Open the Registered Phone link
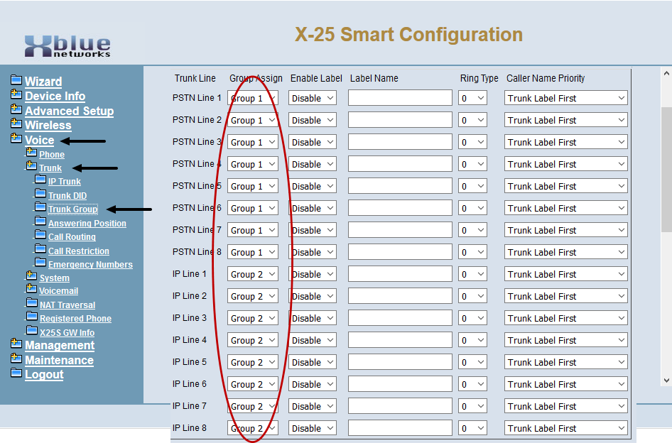 [75, 318]
